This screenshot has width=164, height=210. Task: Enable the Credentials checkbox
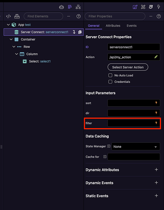pyautogui.click(x=110, y=82)
